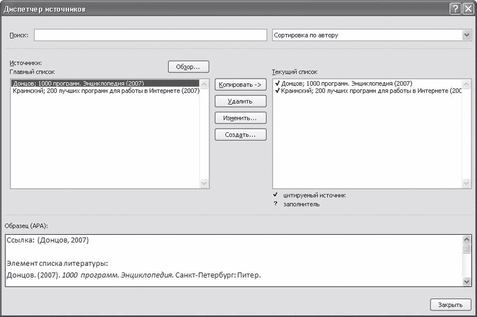Screen dimensions: 477x317
Task: Open the Сортировка по автору dropdown
Action: pyautogui.click(x=466, y=35)
